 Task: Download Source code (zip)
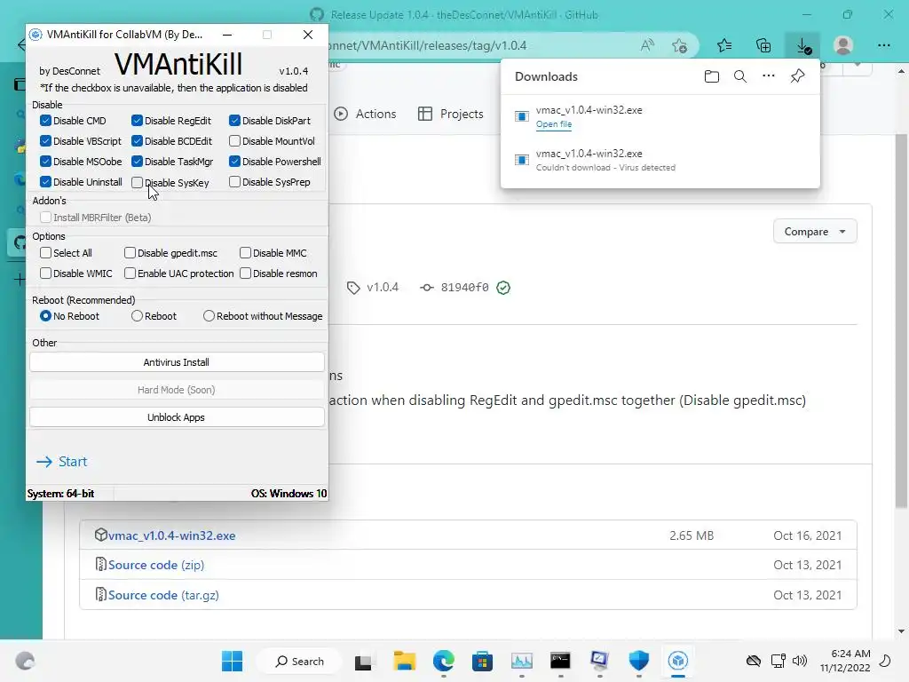pyautogui.click(x=156, y=565)
